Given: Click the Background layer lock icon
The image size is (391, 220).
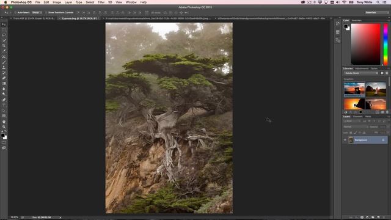Looking at the screenshot, I should point(383,140).
